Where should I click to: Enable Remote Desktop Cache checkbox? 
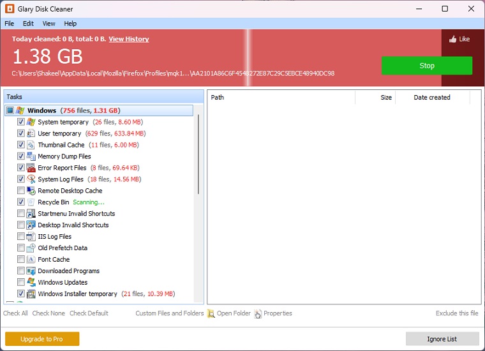click(20, 191)
